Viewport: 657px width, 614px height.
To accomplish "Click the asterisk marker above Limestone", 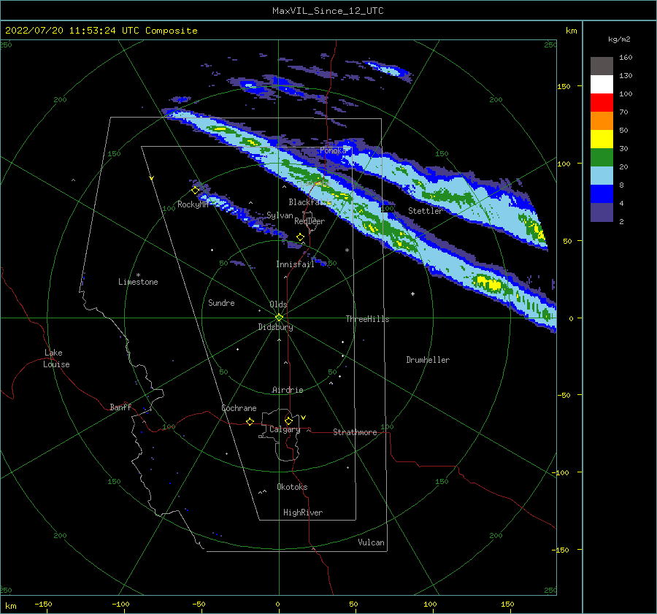I will click(138, 275).
